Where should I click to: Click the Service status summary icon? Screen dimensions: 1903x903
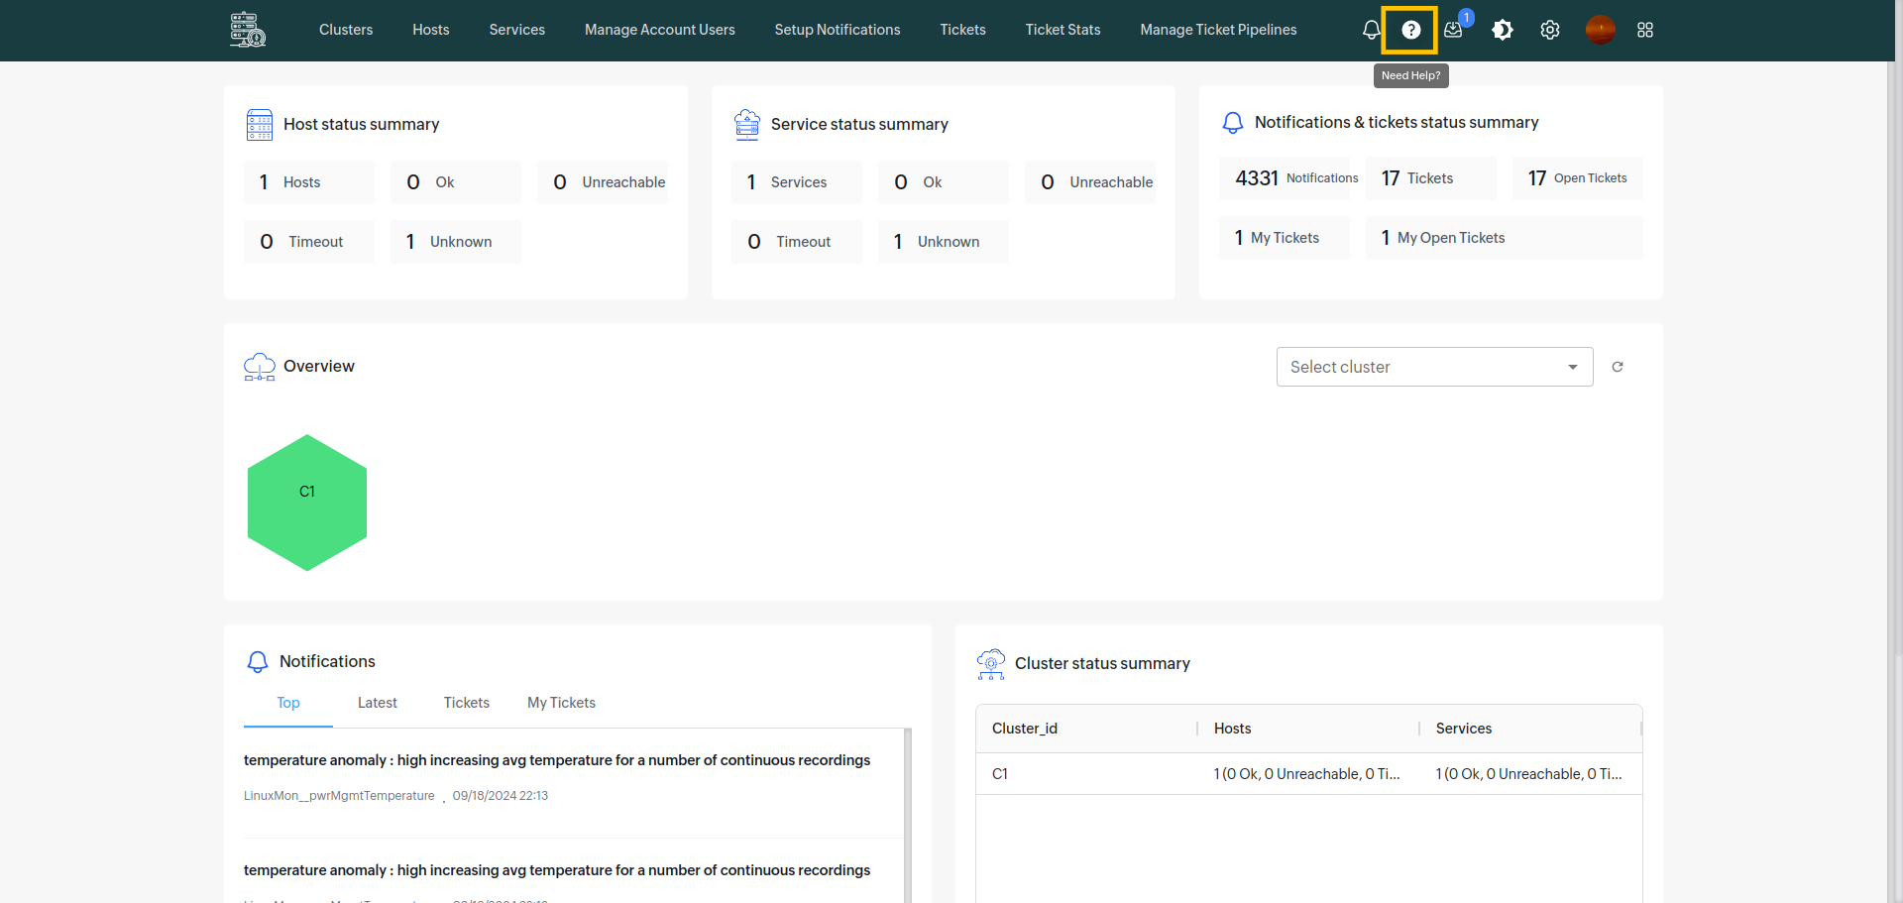point(747,125)
